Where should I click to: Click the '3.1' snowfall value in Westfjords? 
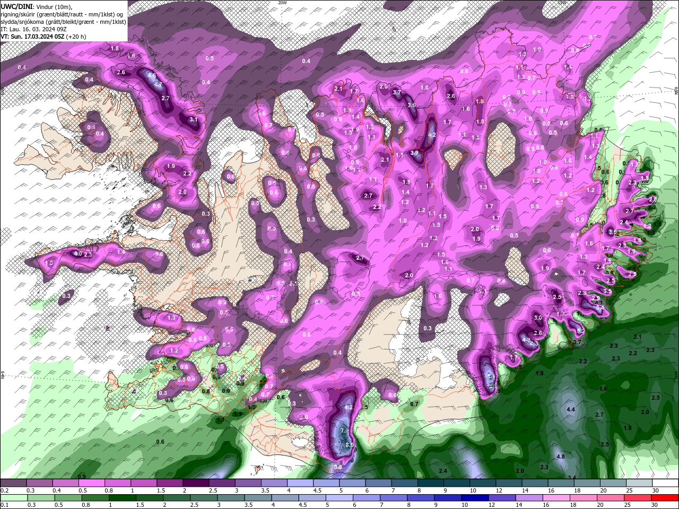pos(194,120)
